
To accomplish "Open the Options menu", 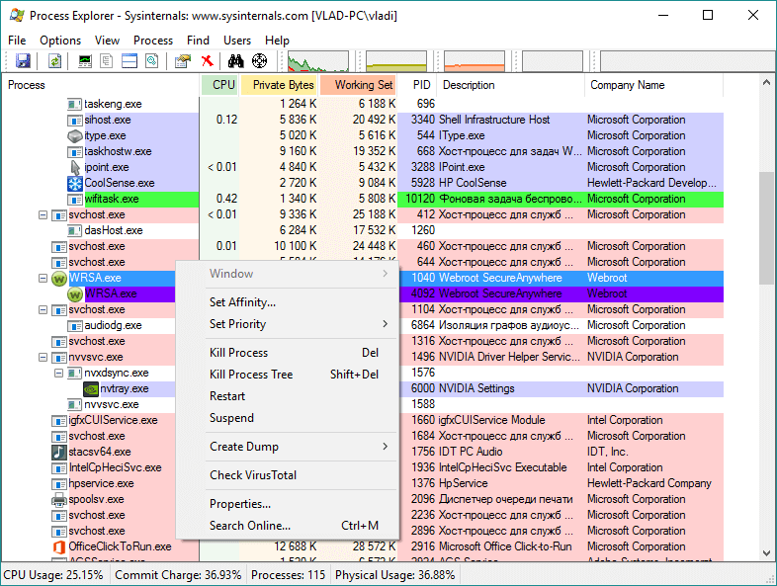I will point(60,41).
